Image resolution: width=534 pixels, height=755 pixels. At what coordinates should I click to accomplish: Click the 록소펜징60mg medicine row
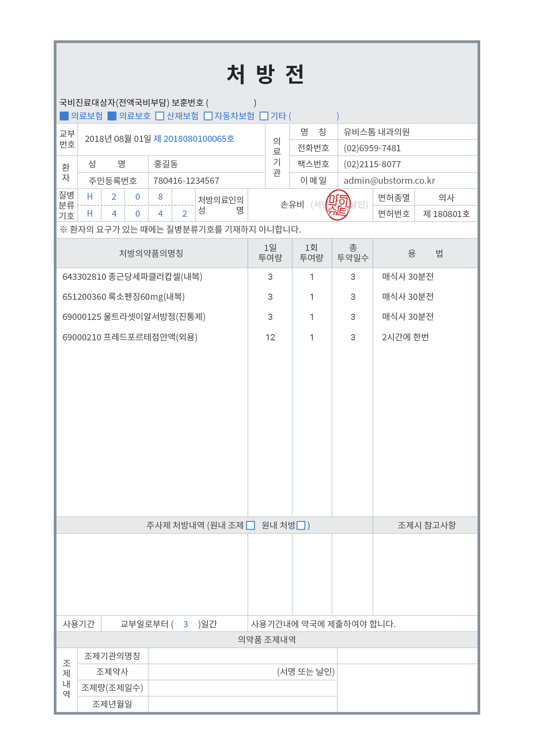tap(267, 297)
